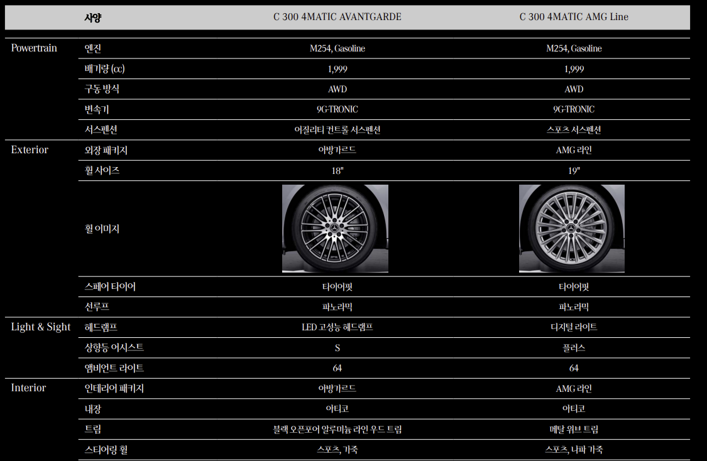Screen dimensions: 707x461
Task: Click the AVANTGARDE M254, Gasoline engine value
Action: click(x=337, y=48)
